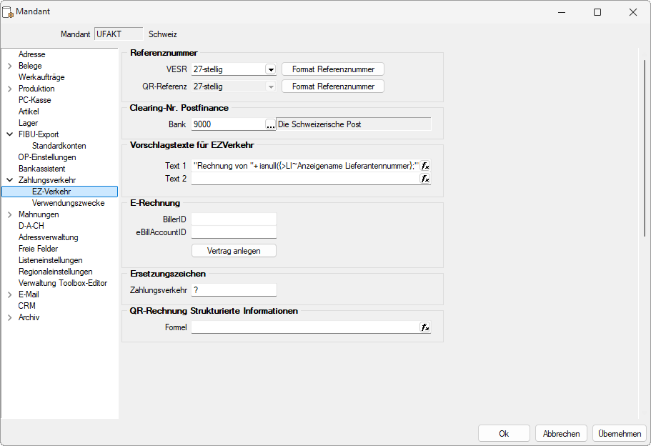The height and width of the screenshot is (446, 651).
Task: Open the Bankassistent settings page
Action: coord(41,169)
